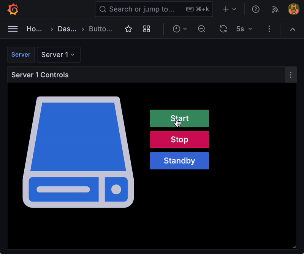304x254 pixels.
Task: Open the Help question mark menu
Action: [x=255, y=9]
